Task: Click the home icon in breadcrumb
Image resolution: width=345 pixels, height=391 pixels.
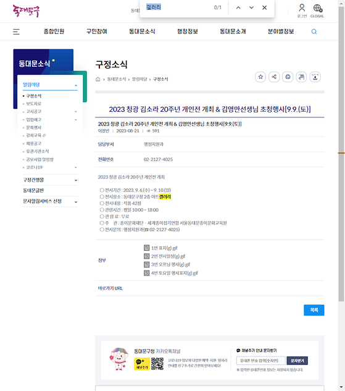Action: click(x=98, y=79)
